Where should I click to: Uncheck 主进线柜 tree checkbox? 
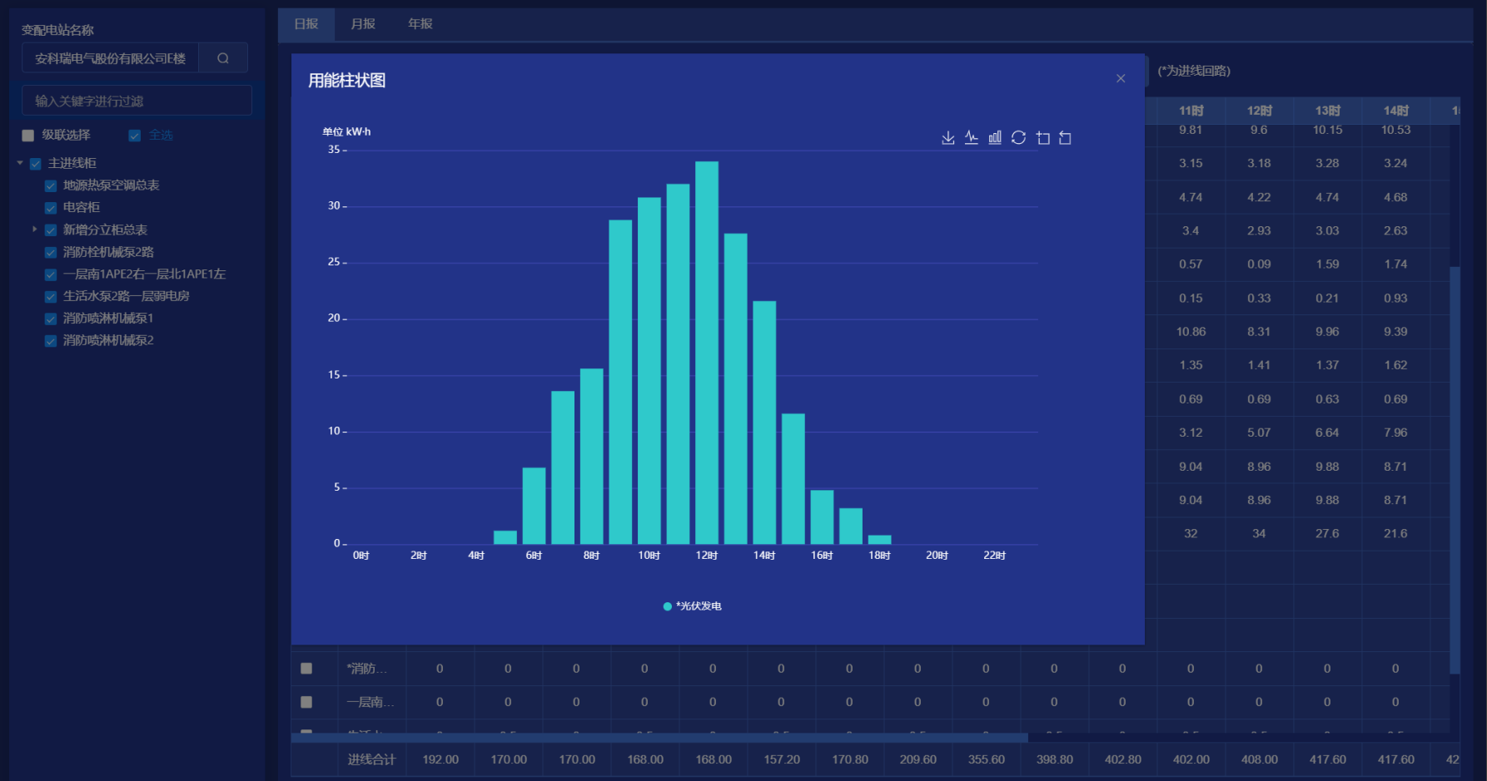[x=36, y=164]
